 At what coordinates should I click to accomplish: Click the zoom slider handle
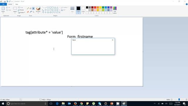(179, 100)
